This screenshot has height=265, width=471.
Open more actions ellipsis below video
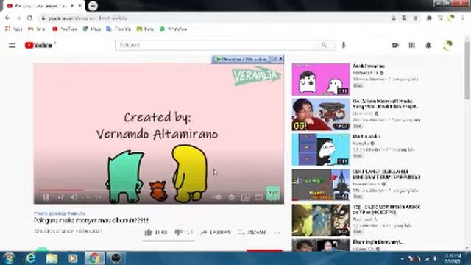[277, 233]
